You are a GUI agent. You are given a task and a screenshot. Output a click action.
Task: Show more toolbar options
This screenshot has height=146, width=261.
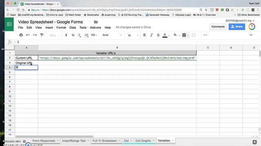point(205,35)
